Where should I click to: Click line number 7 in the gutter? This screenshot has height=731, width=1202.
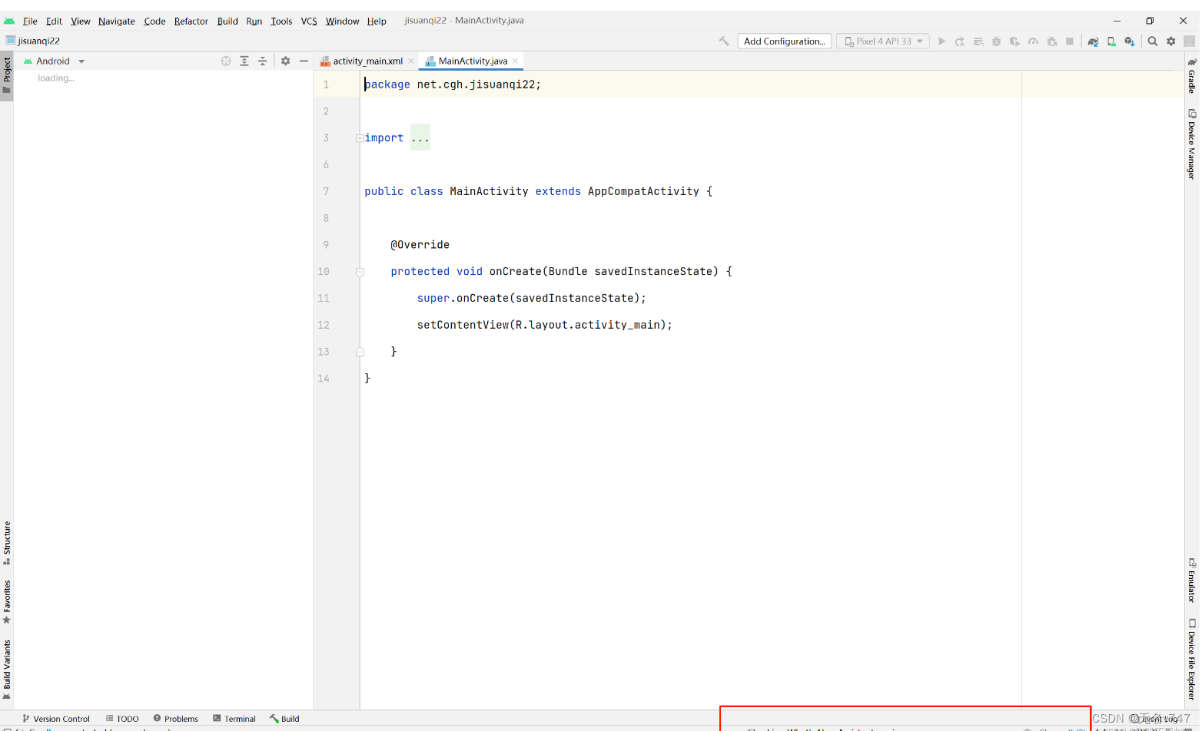click(326, 191)
